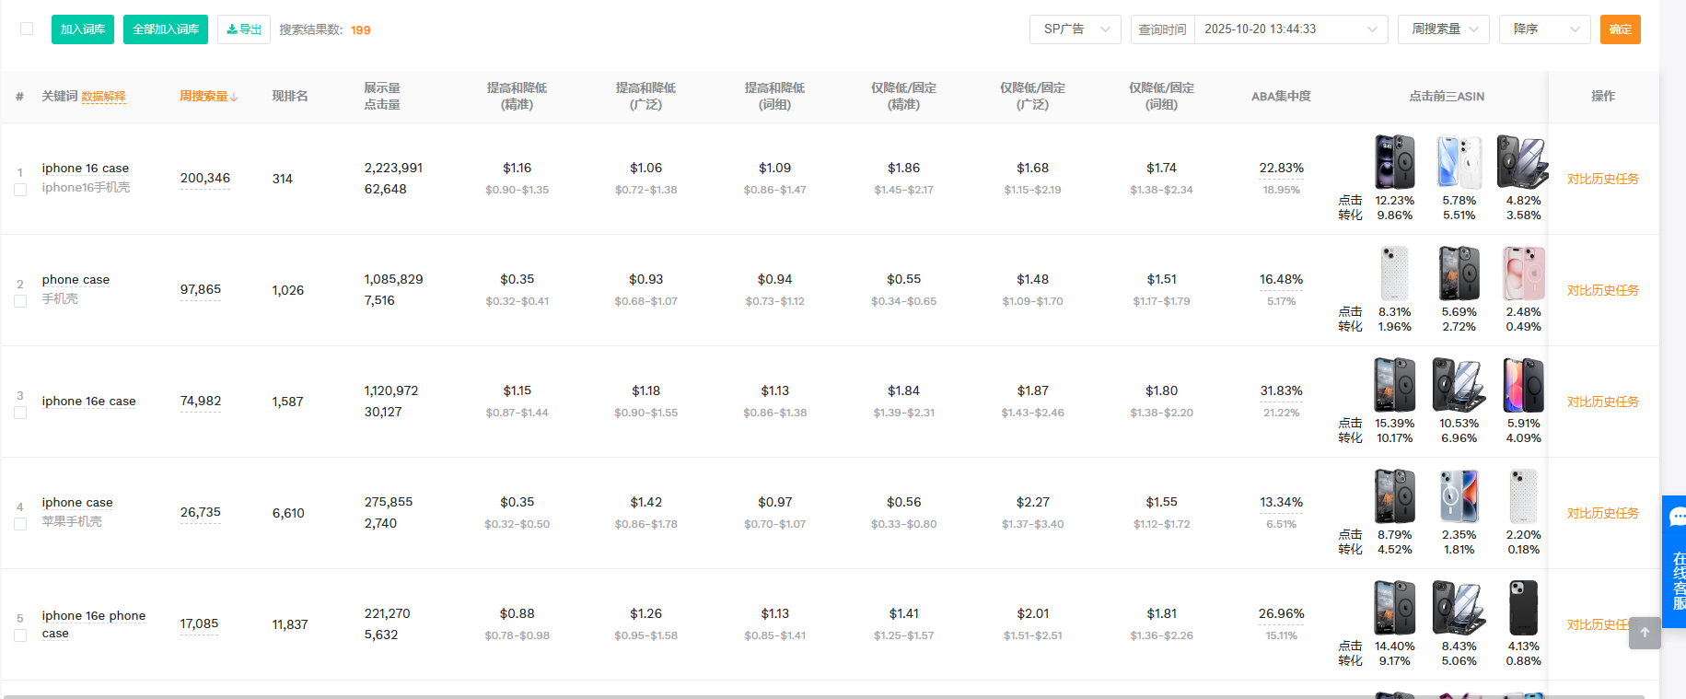This screenshot has width=1686, height=699.
Task: Click the 加入词库 button
Action: click(x=83, y=29)
